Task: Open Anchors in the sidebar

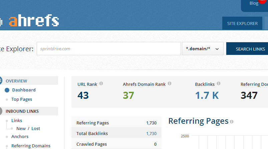Action: click(x=20, y=137)
